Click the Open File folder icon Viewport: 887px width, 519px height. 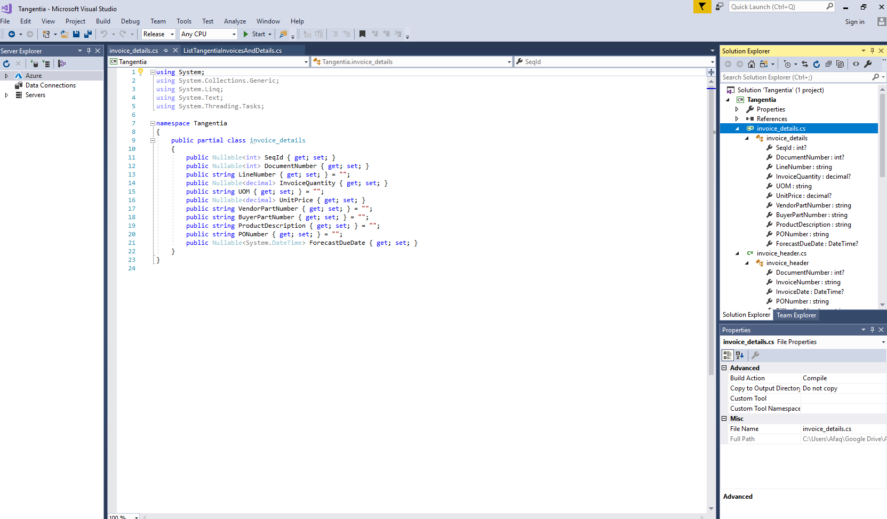click(64, 34)
